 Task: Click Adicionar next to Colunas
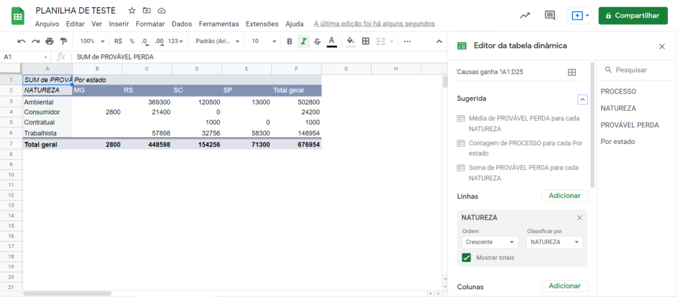[565, 286]
